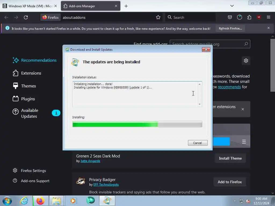Image resolution: width=275 pixels, height=206 pixels.
Task: Follow the recommends link
Action: [x=229, y=87]
